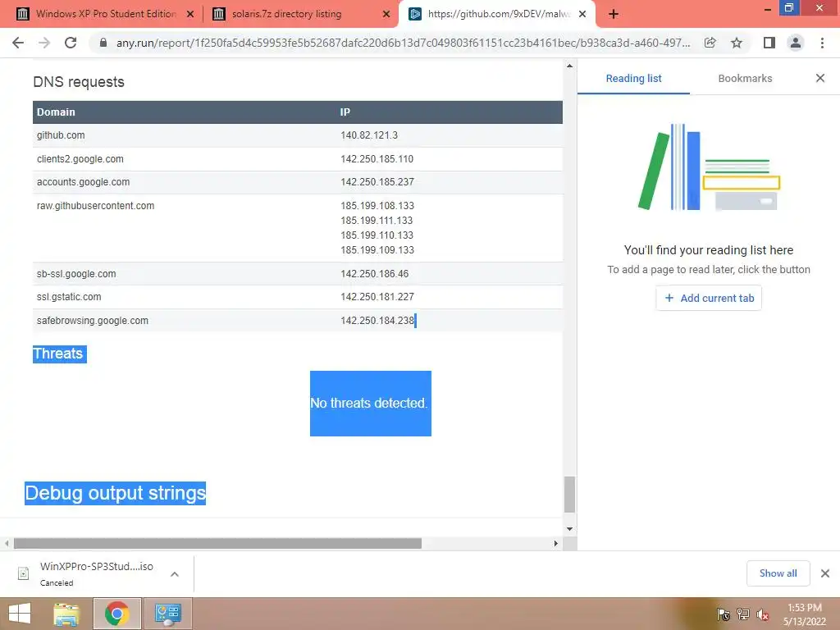This screenshot has width=840, height=630.
Task: Click the vertical scrollbar thumb
Action: (x=569, y=495)
